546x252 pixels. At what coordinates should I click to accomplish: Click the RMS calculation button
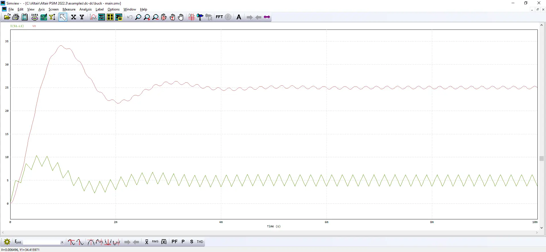tap(155, 242)
